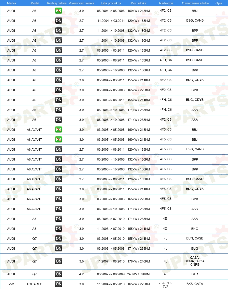This screenshot has height=289, width=228.
Task: Click the Oznaczenie silnika column header
Action: tap(195, 3)
